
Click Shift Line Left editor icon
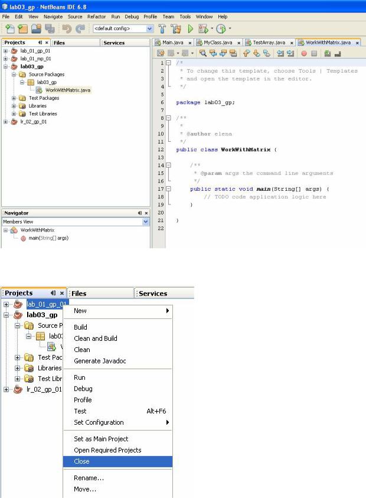point(280,53)
